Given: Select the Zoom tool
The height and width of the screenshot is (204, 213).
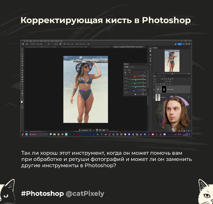Looking at the screenshot, I should click(22, 96).
